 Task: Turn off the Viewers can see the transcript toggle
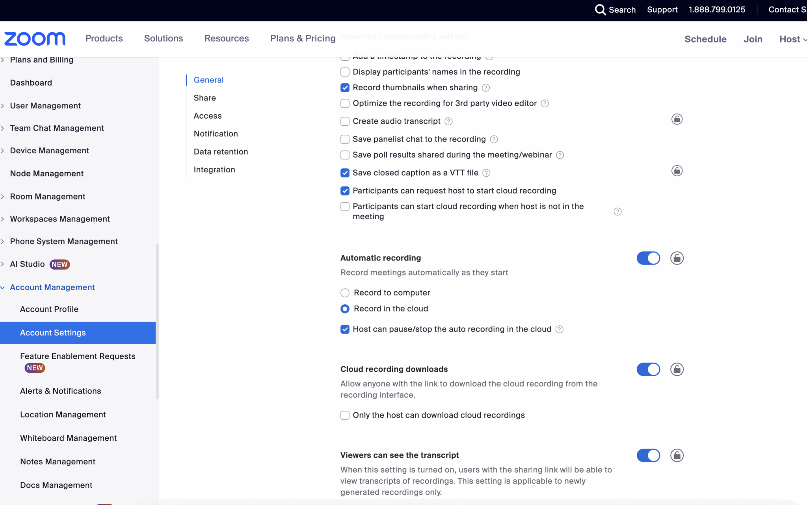point(648,455)
